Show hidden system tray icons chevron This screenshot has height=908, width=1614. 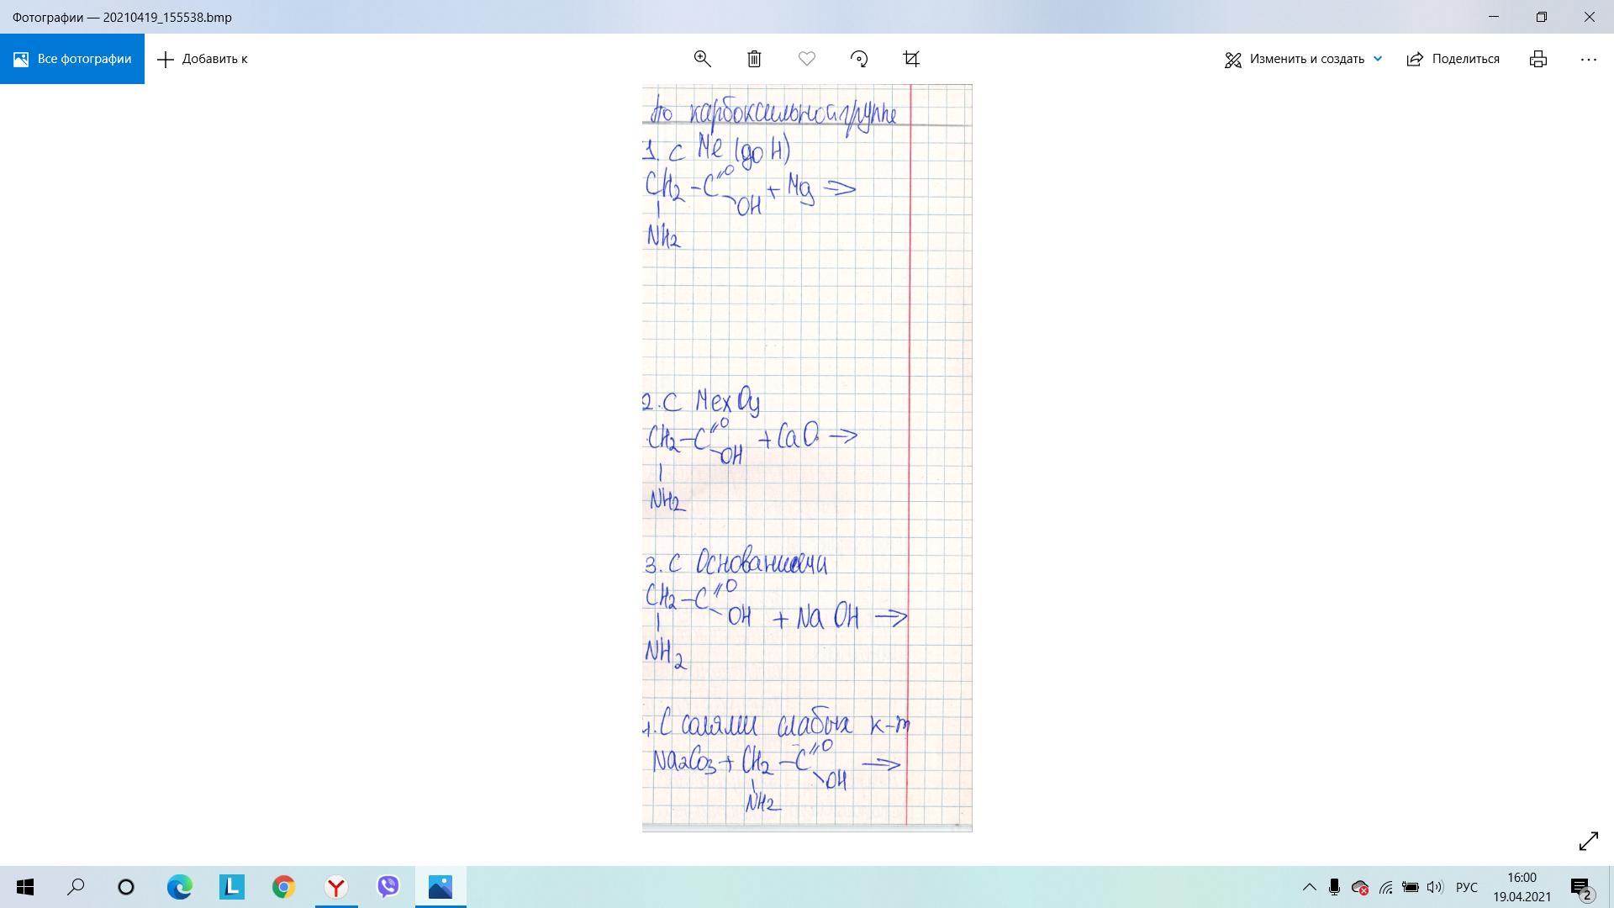click(x=1309, y=887)
